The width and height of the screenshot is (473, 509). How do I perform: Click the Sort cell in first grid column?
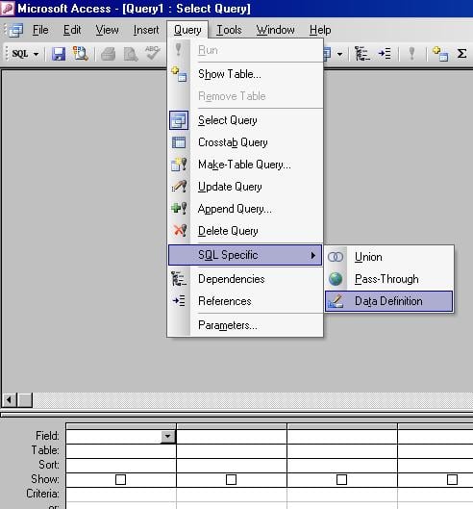pyautogui.click(x=121, y=465)
